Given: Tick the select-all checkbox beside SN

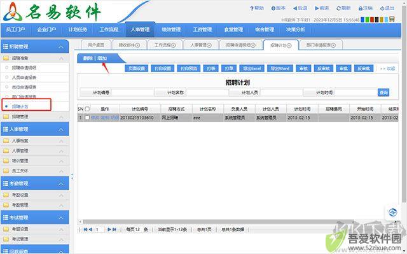Looking at the screenshot, I should pyautogui.click(x=87, y=109).
